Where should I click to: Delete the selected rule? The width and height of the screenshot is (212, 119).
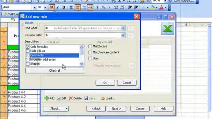pos(75,99)
